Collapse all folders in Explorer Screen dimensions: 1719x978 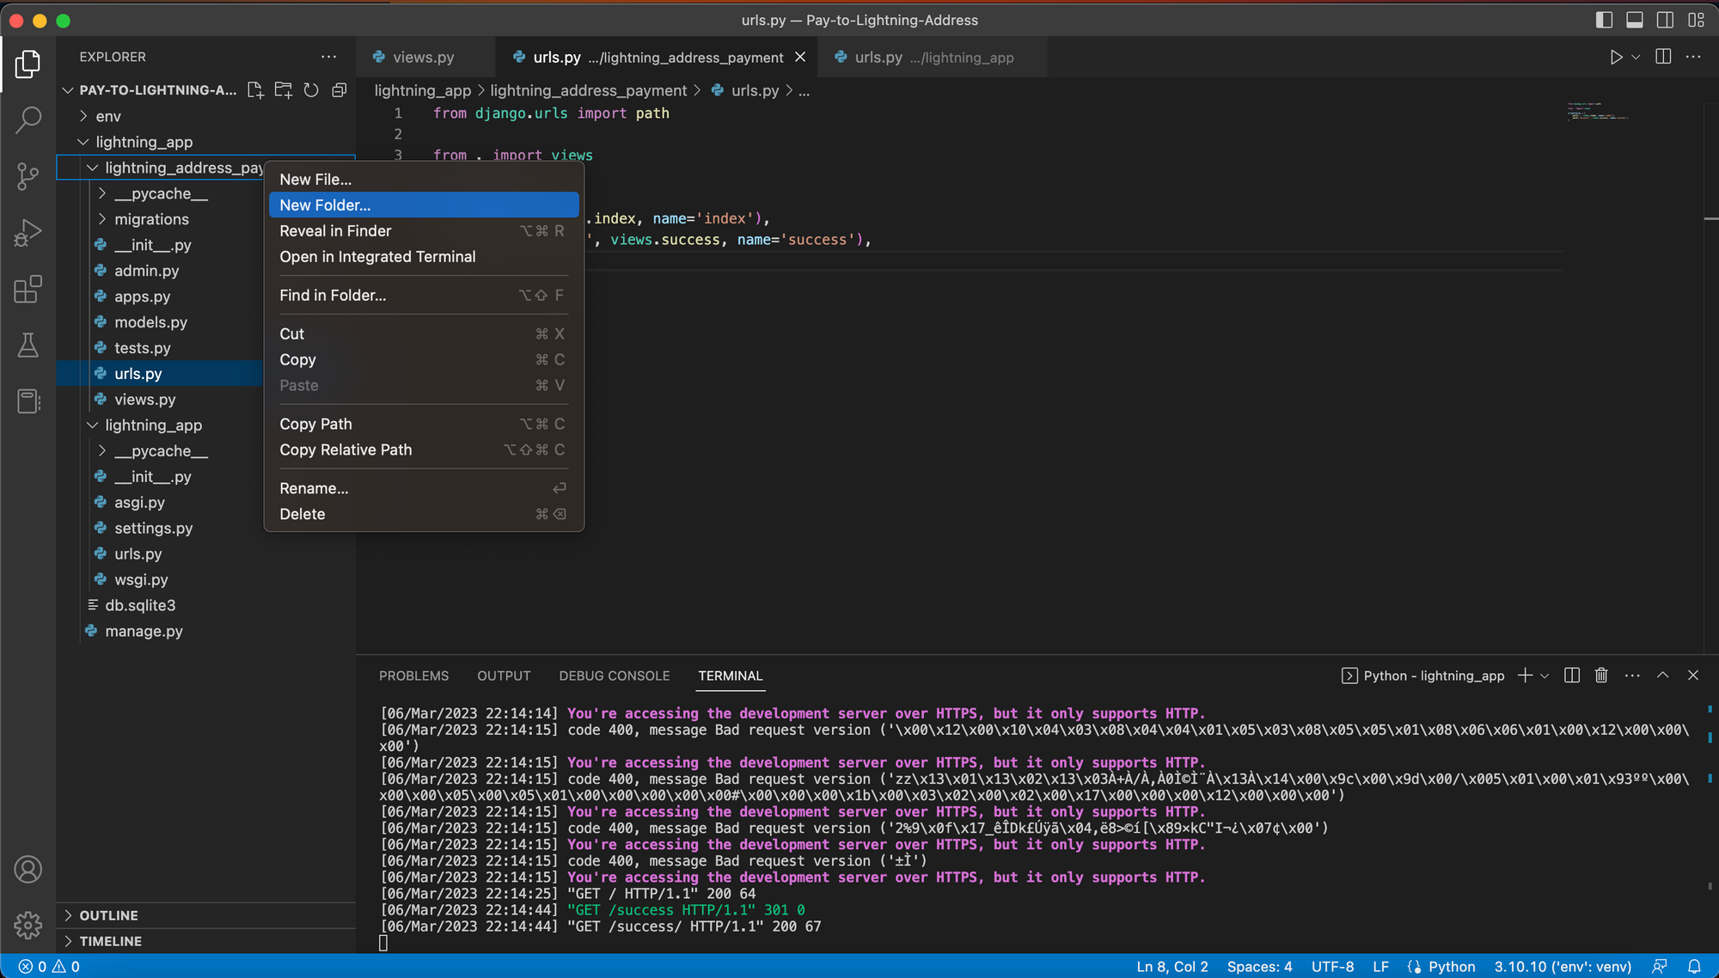point(340,90)
